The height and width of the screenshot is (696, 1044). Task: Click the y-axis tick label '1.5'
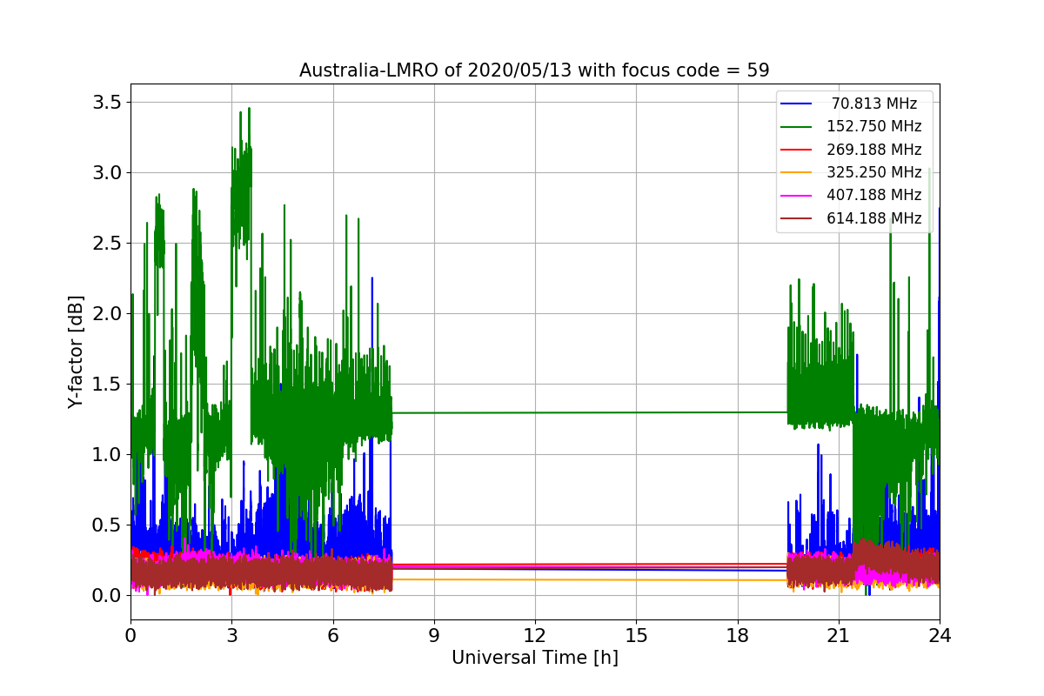(x=108, y=385)
